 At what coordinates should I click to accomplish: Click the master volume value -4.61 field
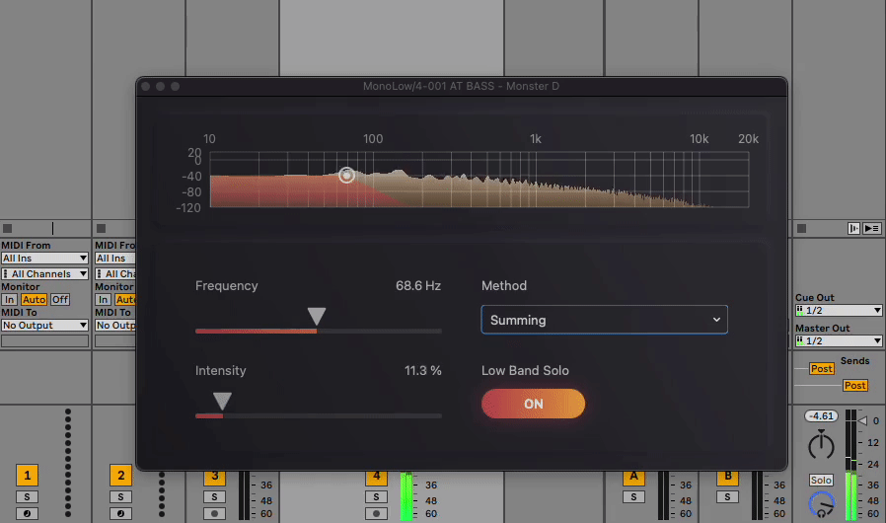[821, 416]
